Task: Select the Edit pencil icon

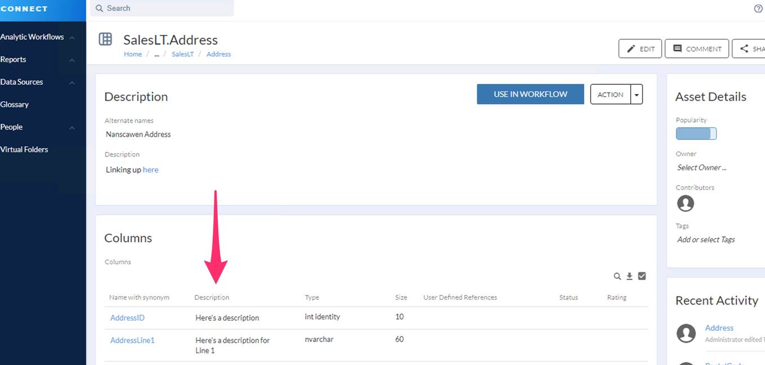Action: 632,48
